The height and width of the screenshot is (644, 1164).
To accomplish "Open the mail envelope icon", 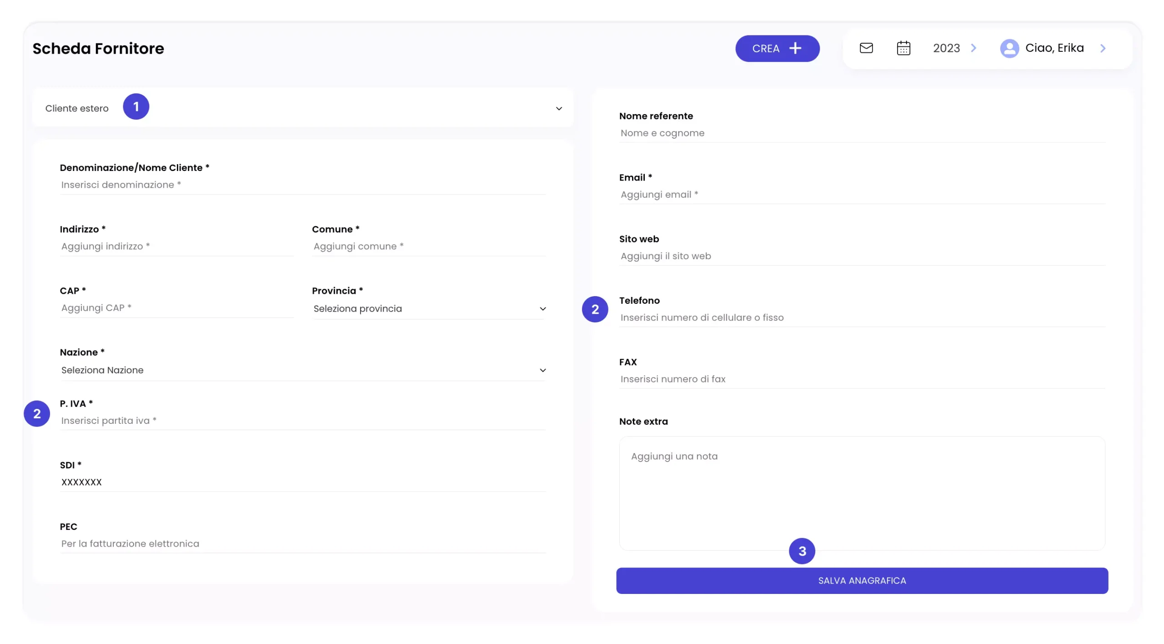I will 866,48.
